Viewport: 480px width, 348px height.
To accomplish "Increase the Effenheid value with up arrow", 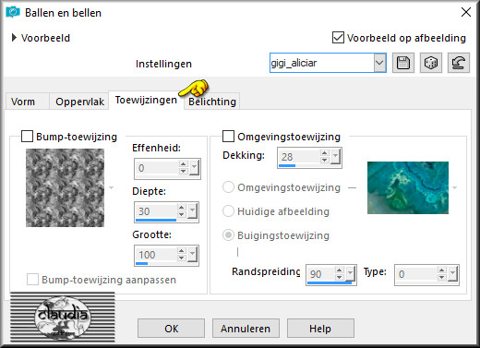I will [x=184, y=164].
